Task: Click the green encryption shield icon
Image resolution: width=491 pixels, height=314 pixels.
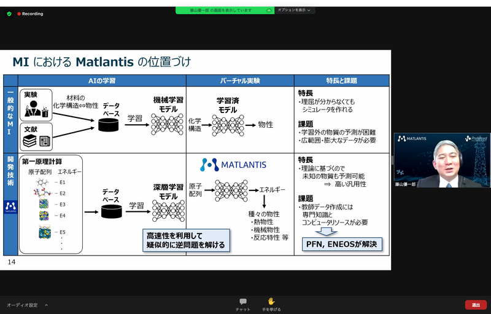Action: (9, 14)
